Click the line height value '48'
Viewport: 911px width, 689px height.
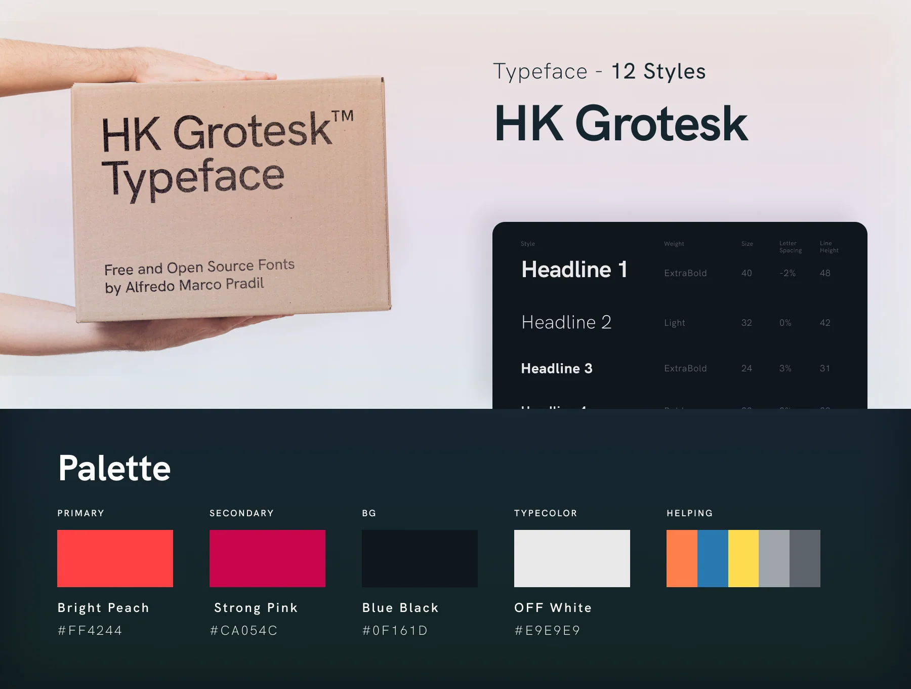coord(825,273)
